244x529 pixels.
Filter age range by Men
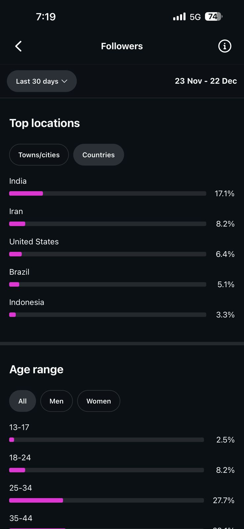pyautogui.click(x=57, y=401)
